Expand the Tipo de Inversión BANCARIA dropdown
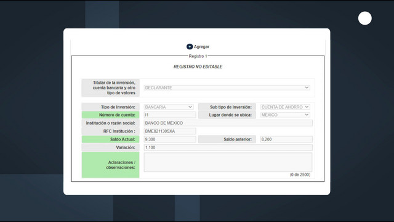Image resolution: width=394 pixels, height=222 pixels. tap(169, 107)
